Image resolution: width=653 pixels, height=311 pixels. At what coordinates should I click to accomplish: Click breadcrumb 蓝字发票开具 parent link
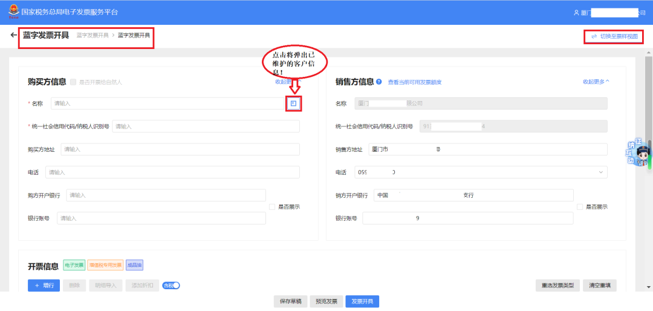tap(93, 36)
